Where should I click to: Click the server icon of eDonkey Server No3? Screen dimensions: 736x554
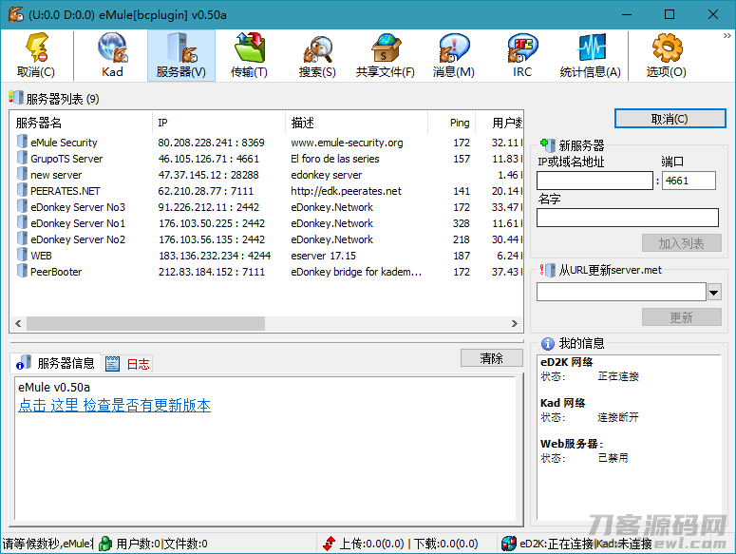(x=22, y=206)
